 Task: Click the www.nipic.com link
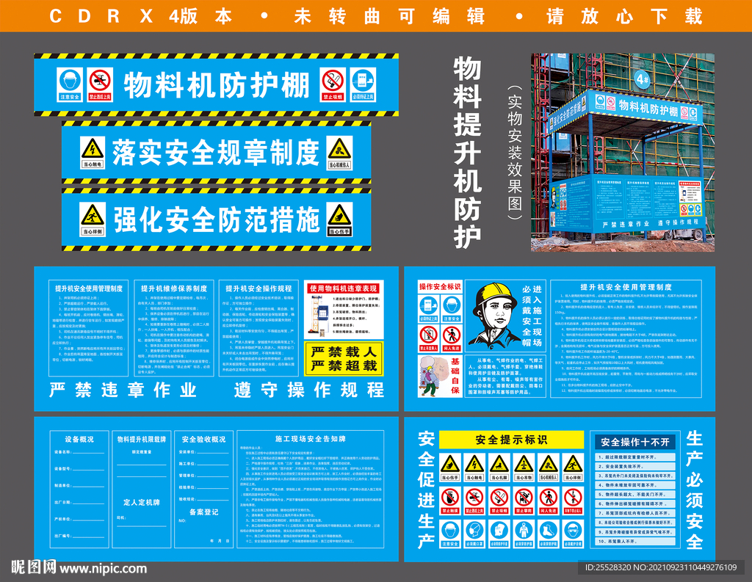pos(103,569)
